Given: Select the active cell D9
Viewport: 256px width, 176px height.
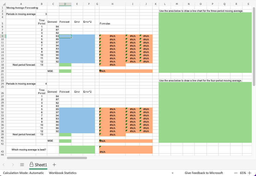Looking at the screenshot, I should [65, 36].
